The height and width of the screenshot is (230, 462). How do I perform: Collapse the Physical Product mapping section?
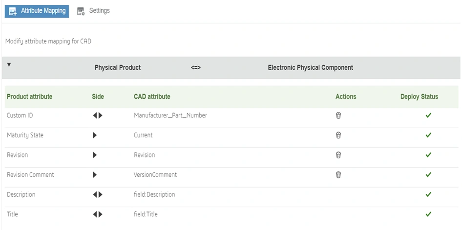(x=9, y=65)
